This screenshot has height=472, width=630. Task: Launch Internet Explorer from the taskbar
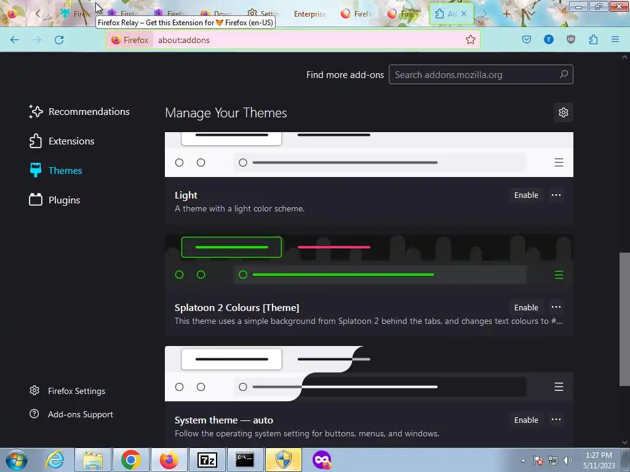pos(55,460)
